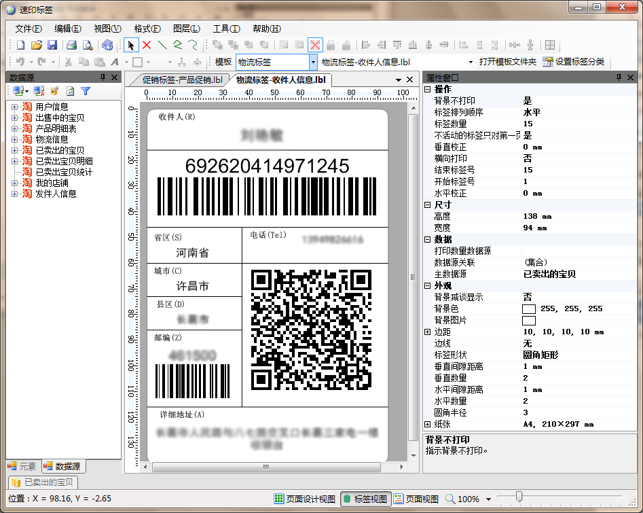Click the red X delete tool
Screen dimensions: 643x513
click(x=147, y=46)
